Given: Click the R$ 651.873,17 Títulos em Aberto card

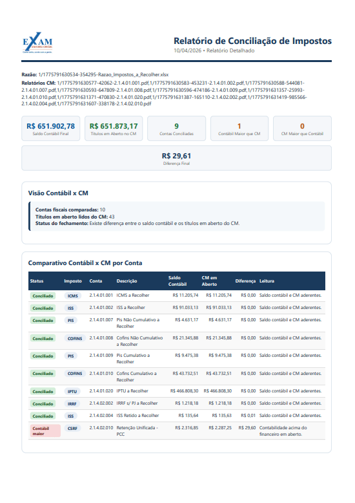Looking at the screenshot, I should 114,128.
